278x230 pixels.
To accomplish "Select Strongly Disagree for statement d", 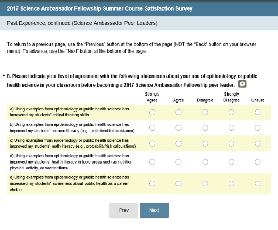I will 231,162.
